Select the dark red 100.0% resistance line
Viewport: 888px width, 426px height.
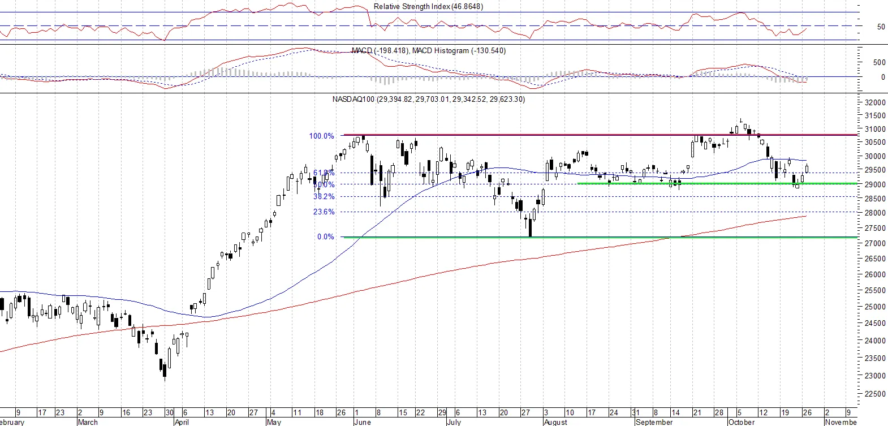tap(600, 135)
